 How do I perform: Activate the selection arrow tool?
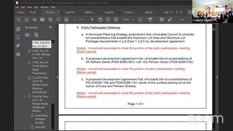coord(92,20)
